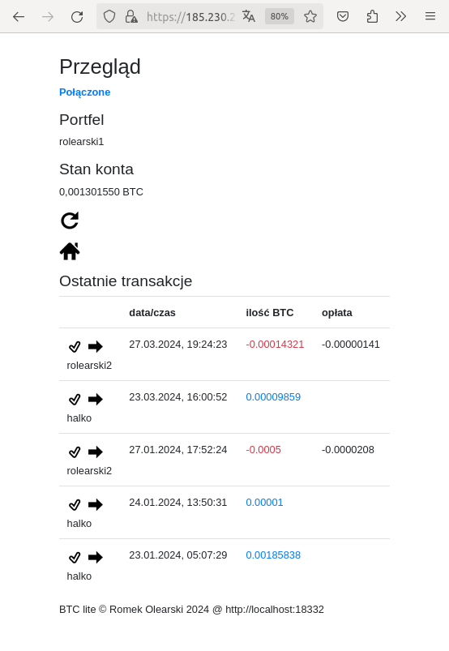Click the confirmed checkmark in the 24.01.2024 row
Viewport: 449px width, 651px height.
click(x=75, y=504)
